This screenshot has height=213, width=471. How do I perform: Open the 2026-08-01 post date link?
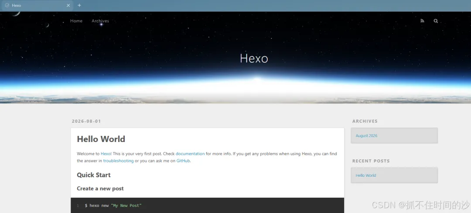coord(86,121)
